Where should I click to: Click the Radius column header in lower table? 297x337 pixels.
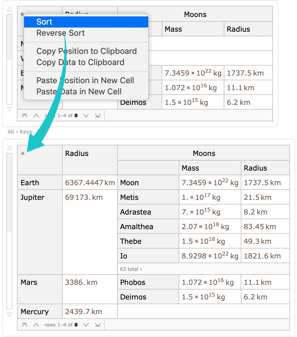90,160
